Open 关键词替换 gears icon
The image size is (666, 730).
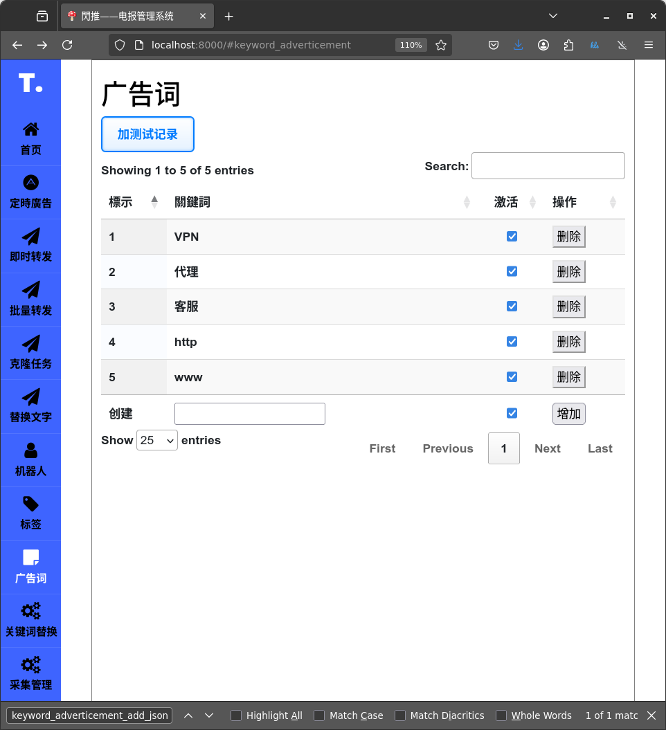point(30,611)
